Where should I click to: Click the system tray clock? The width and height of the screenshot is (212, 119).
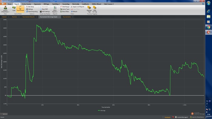[209, 115]
